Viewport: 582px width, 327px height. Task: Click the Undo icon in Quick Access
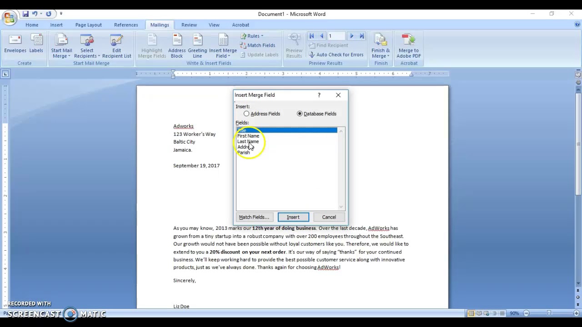35,14
